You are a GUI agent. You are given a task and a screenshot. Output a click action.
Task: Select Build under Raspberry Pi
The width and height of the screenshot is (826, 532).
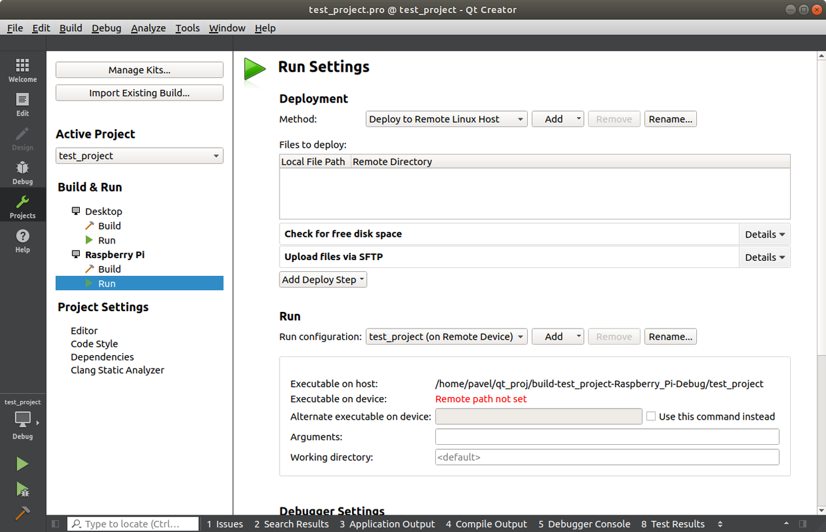click(x=109, y=269)
